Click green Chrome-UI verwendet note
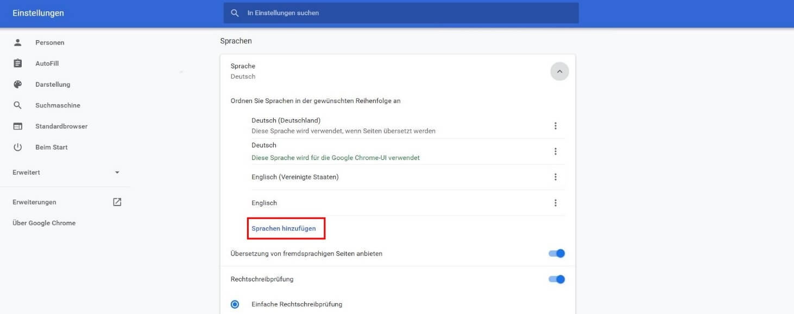 (x=336, y=158)
